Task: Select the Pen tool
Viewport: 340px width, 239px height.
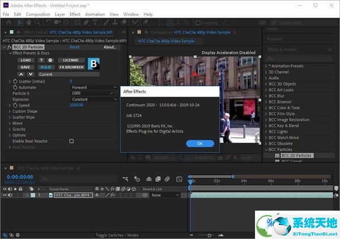Action: pos(86,23)
